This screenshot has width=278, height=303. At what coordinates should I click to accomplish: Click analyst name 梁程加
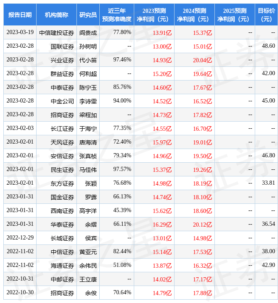click(88, 115)
